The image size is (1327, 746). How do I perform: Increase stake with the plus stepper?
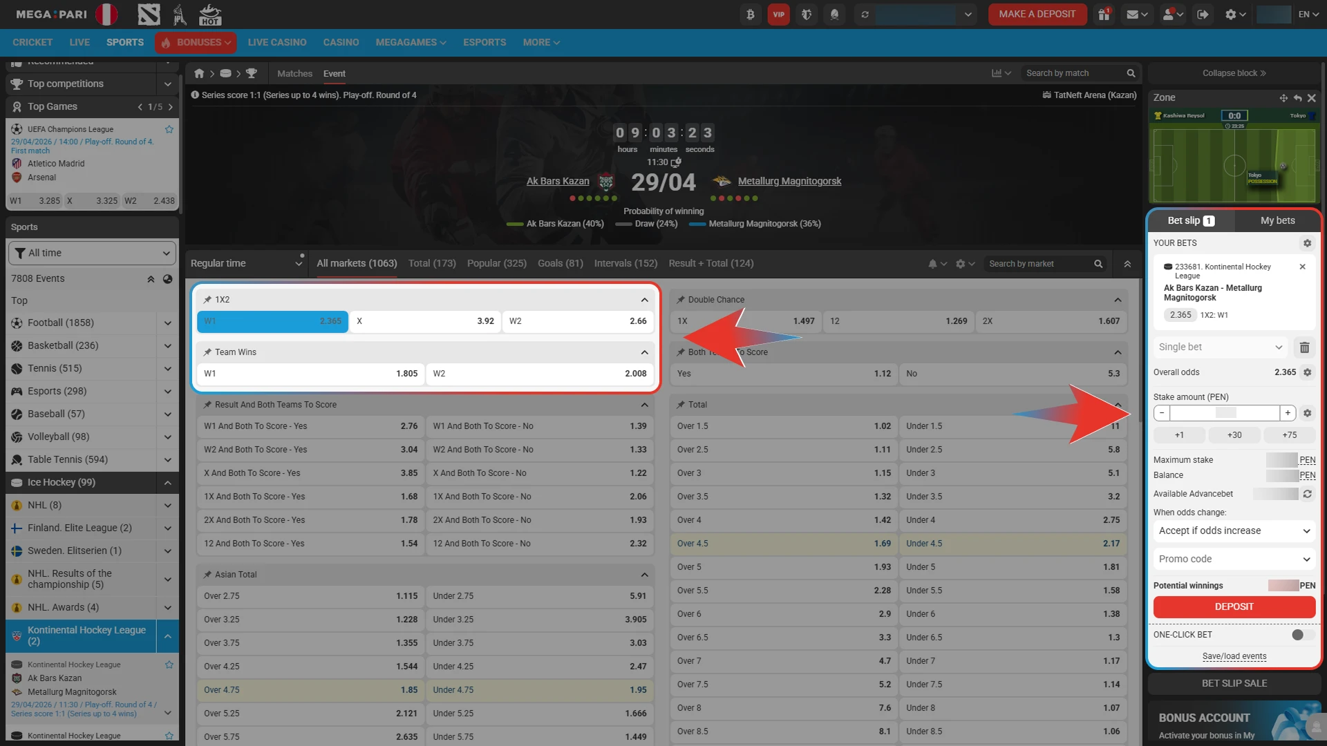[1287, 413]
